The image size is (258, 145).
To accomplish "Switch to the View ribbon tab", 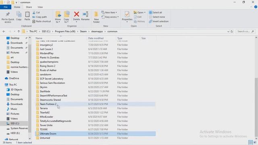I will pyautogui.click(x=40, y=7).
